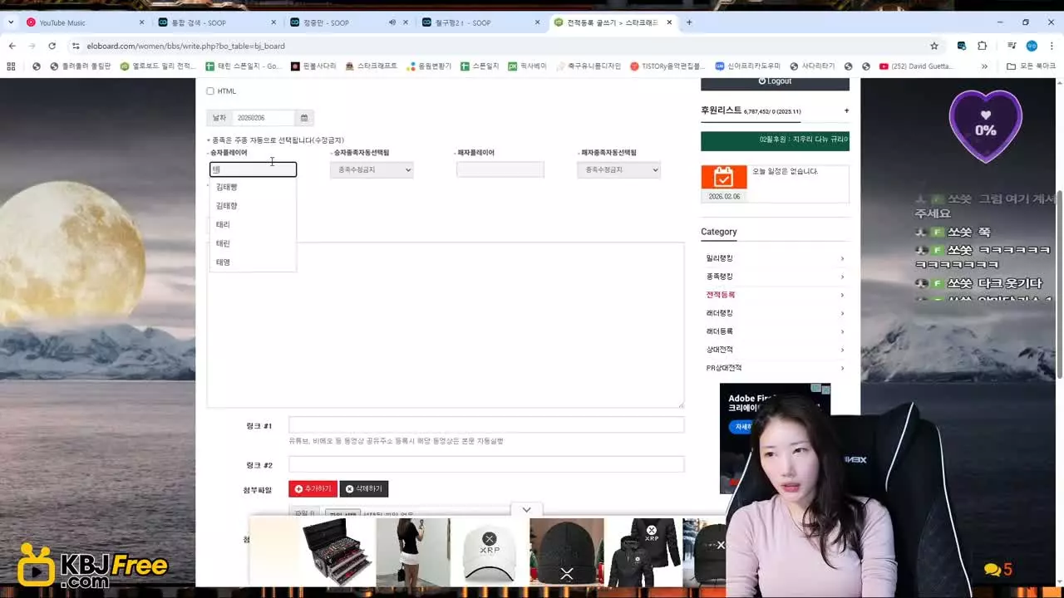Close the Adobe Firefly ad with its X icon
Screen dimensions: 1064x598
click(x=825, y=388)
